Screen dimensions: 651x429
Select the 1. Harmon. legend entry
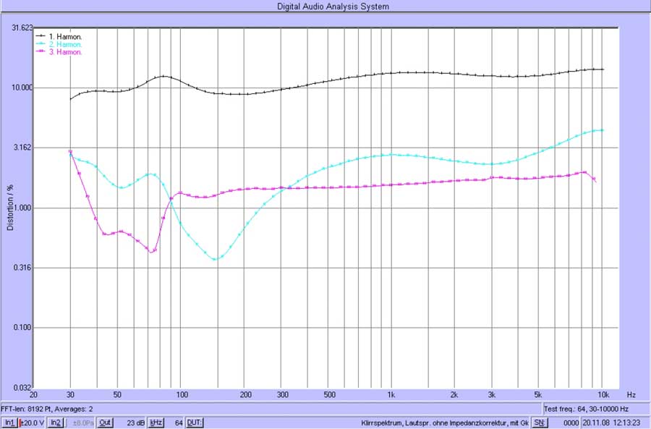(65, 35)
